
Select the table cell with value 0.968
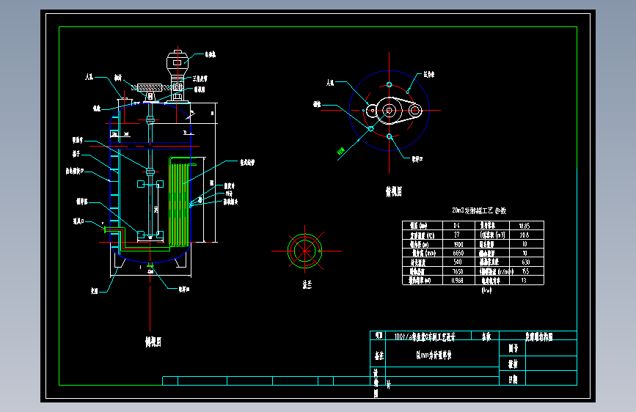tap(458, 280)
